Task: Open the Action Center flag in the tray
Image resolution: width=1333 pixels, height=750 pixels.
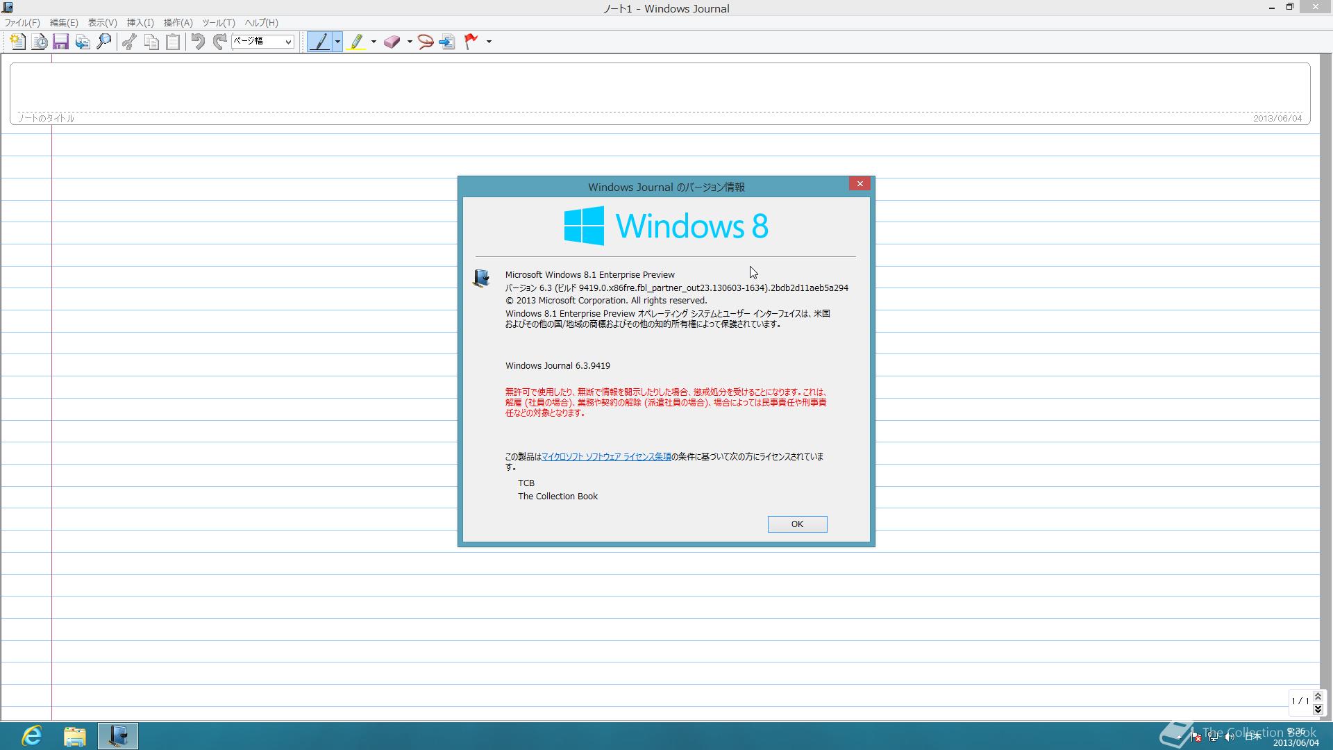Action: [1196, 737]
